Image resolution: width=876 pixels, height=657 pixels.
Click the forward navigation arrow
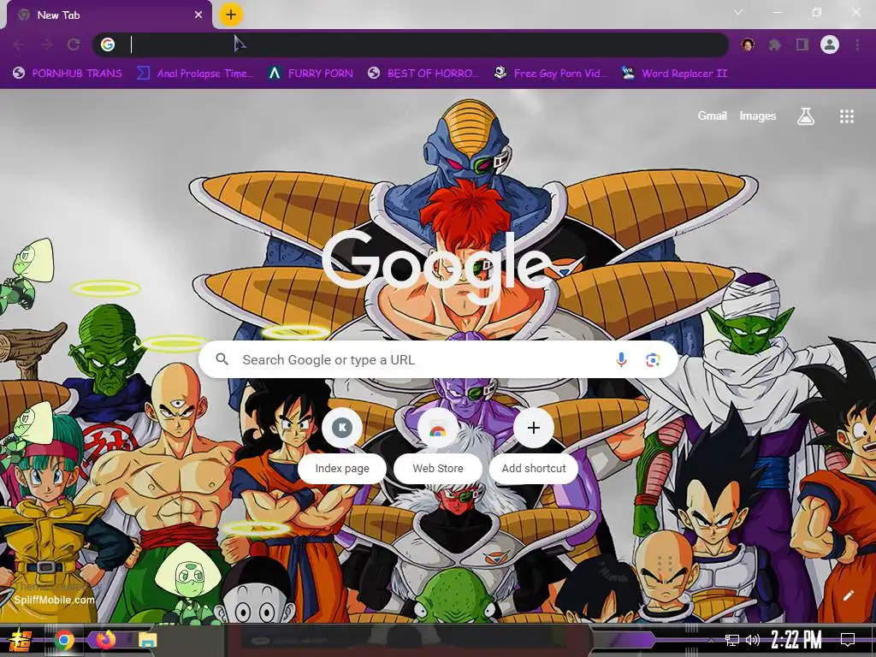(46, 44)
